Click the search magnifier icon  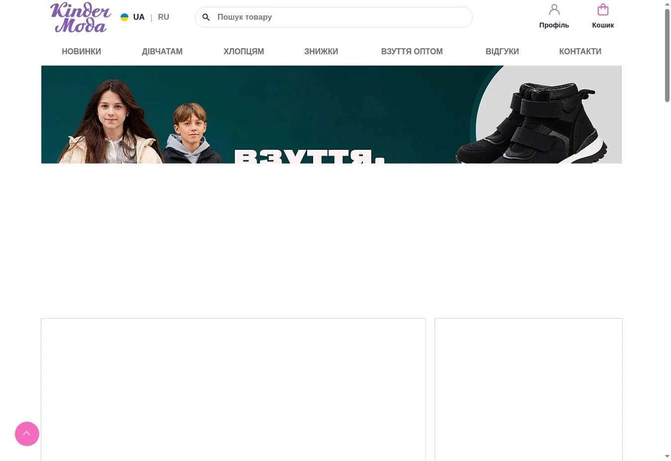coord(206,17)
